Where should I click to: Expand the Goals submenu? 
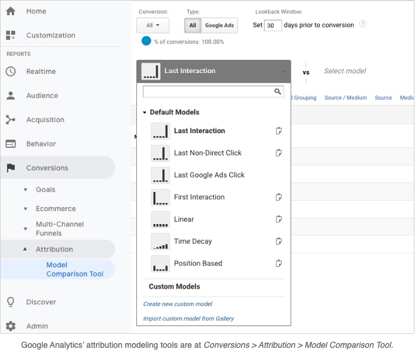[25, 189]
